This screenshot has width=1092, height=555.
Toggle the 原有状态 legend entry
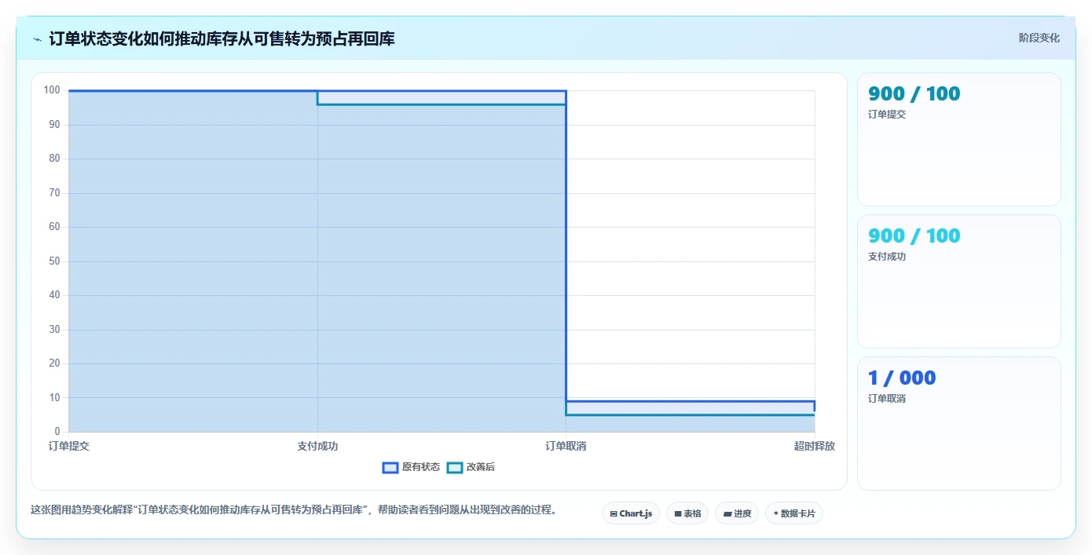point(411,467)
